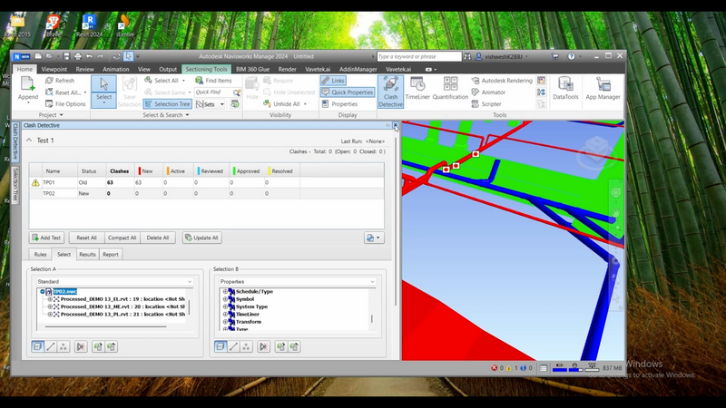Switch to the Report tab
The image size is (726, 408).
[110, 255]
